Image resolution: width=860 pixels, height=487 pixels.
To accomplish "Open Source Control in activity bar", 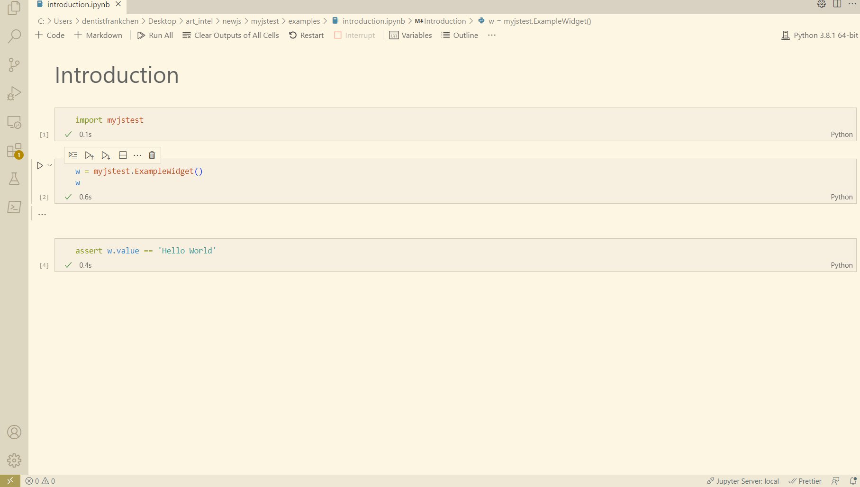I will click(x=14, y=64).
